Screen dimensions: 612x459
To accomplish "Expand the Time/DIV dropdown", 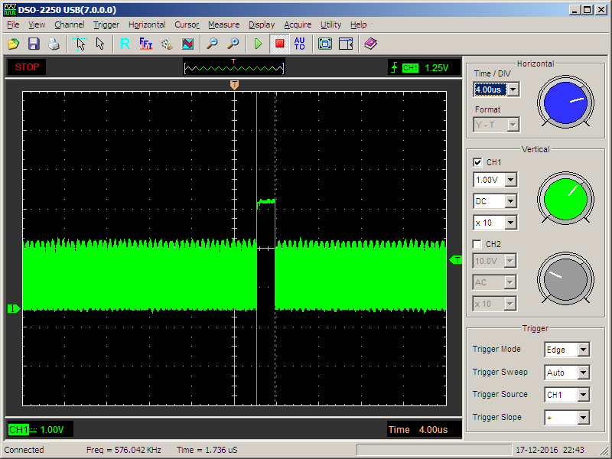I will point(513,90).
